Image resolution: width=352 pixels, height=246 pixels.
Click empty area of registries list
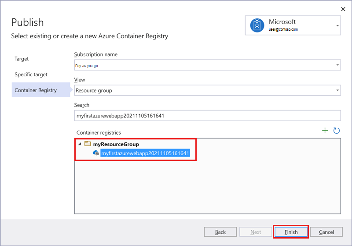point(207,189)
